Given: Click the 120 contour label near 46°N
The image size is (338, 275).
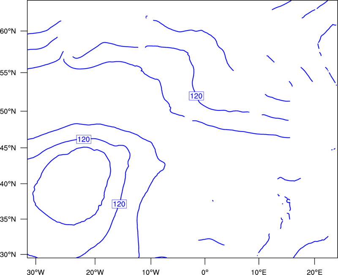Looking at the screenshot, I should pos(84,140).
